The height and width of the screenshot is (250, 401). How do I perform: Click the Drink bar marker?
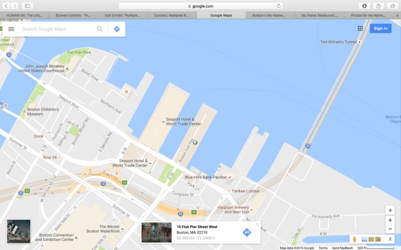[x=46, y=136]
